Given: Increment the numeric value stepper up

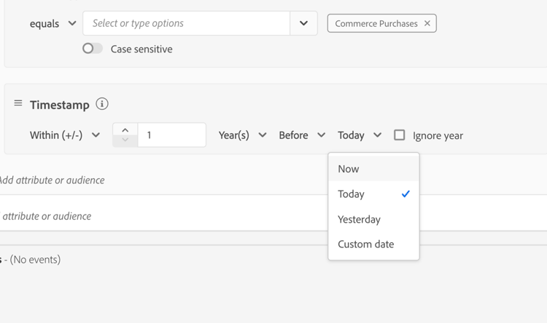Looking at the screenshot, I should coord(125,130).
